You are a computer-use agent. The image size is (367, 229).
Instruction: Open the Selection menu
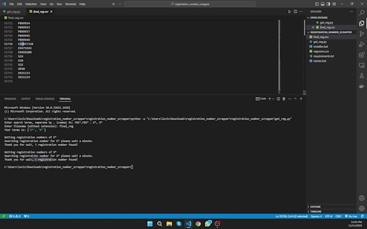(x=31, y=4)
